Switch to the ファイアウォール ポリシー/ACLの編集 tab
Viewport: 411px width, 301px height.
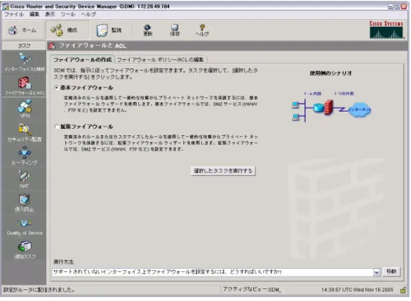click(160, 60)
